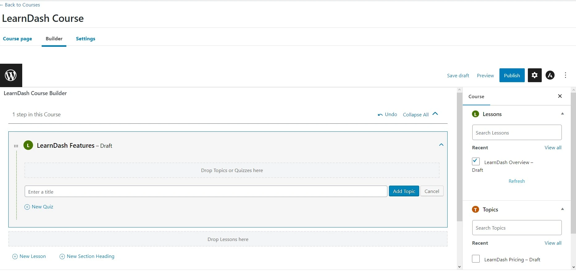576x273 pixels.
Task: Click the New Quiz link
Action: coord(43,207)
